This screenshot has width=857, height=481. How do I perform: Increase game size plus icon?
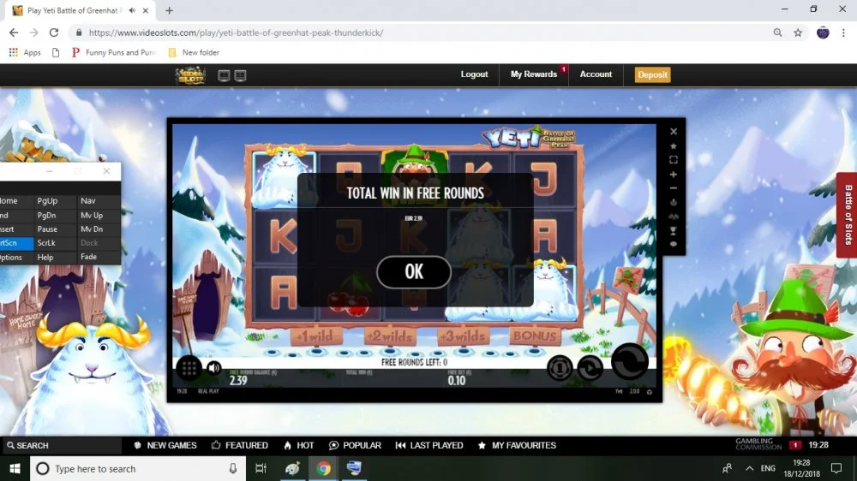(674, 175)
